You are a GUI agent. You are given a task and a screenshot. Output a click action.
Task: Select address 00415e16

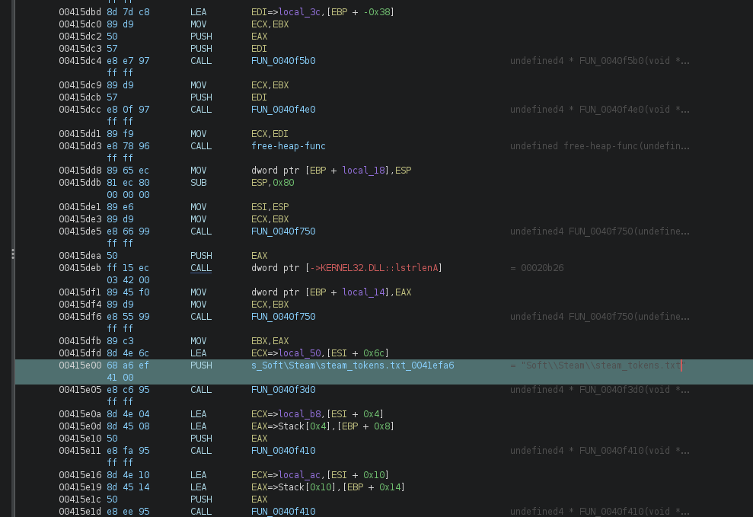click(80, 475)
